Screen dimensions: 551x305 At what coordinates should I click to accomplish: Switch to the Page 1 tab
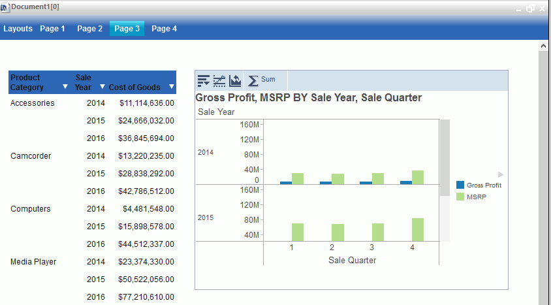pos(52,29)
